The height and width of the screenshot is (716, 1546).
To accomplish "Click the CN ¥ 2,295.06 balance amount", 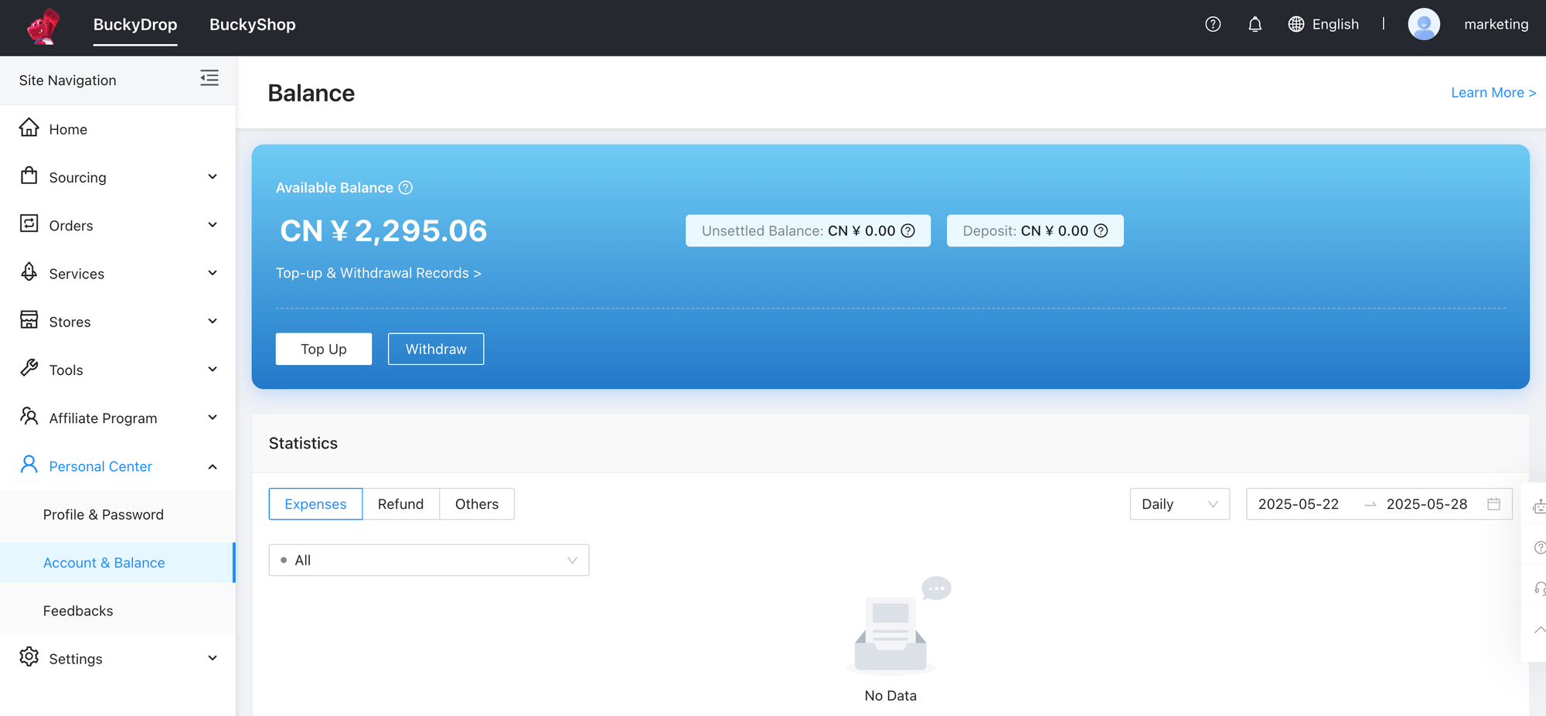I will click(x=383, y=230).
